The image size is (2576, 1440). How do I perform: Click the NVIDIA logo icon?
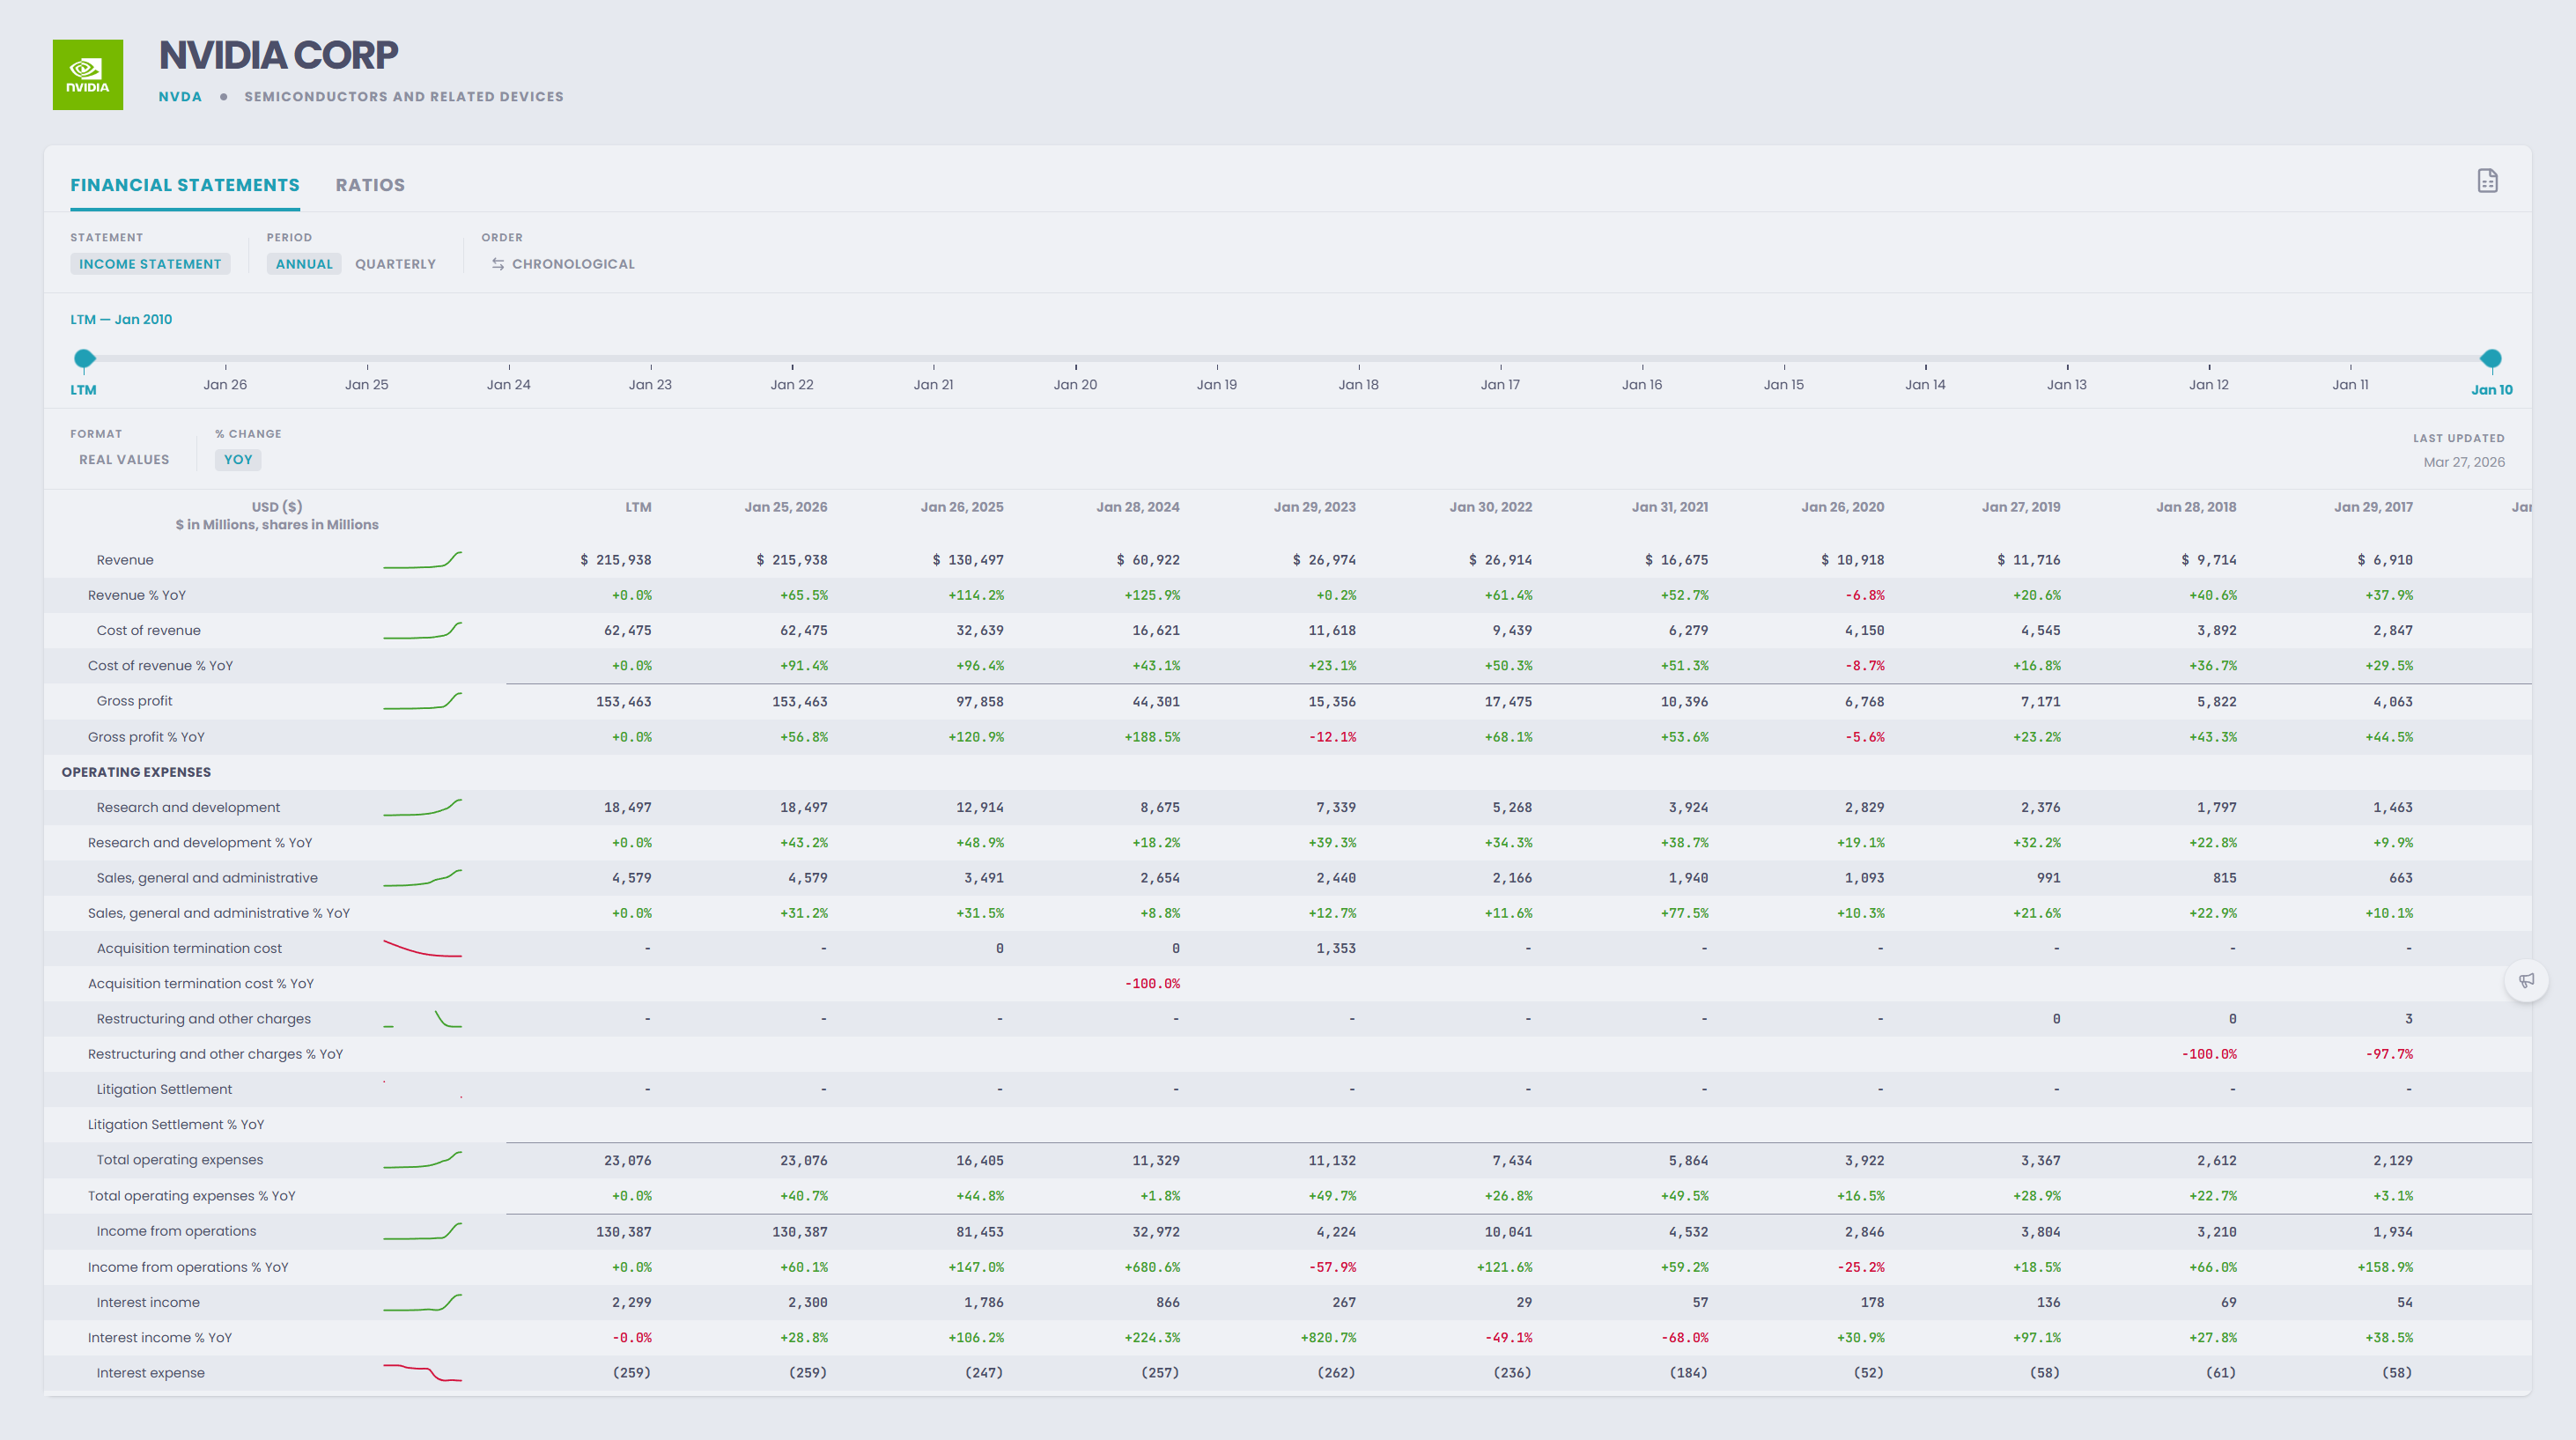click(88, 75)
